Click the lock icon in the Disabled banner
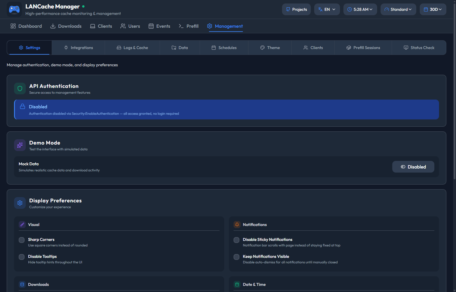The height and width of the screenshot is (292, 456). 23,106
